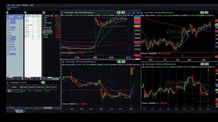
Task: Select the PLUG row in blue watchlist
Action: (15, 37)
